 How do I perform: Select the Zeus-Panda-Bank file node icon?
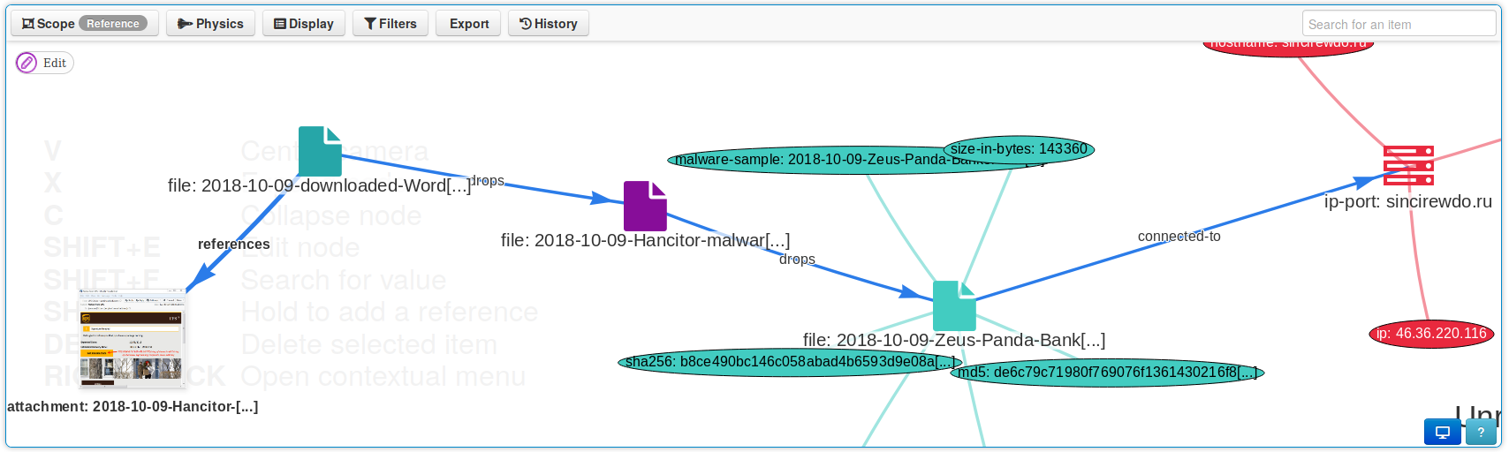(x=954, y=305)
